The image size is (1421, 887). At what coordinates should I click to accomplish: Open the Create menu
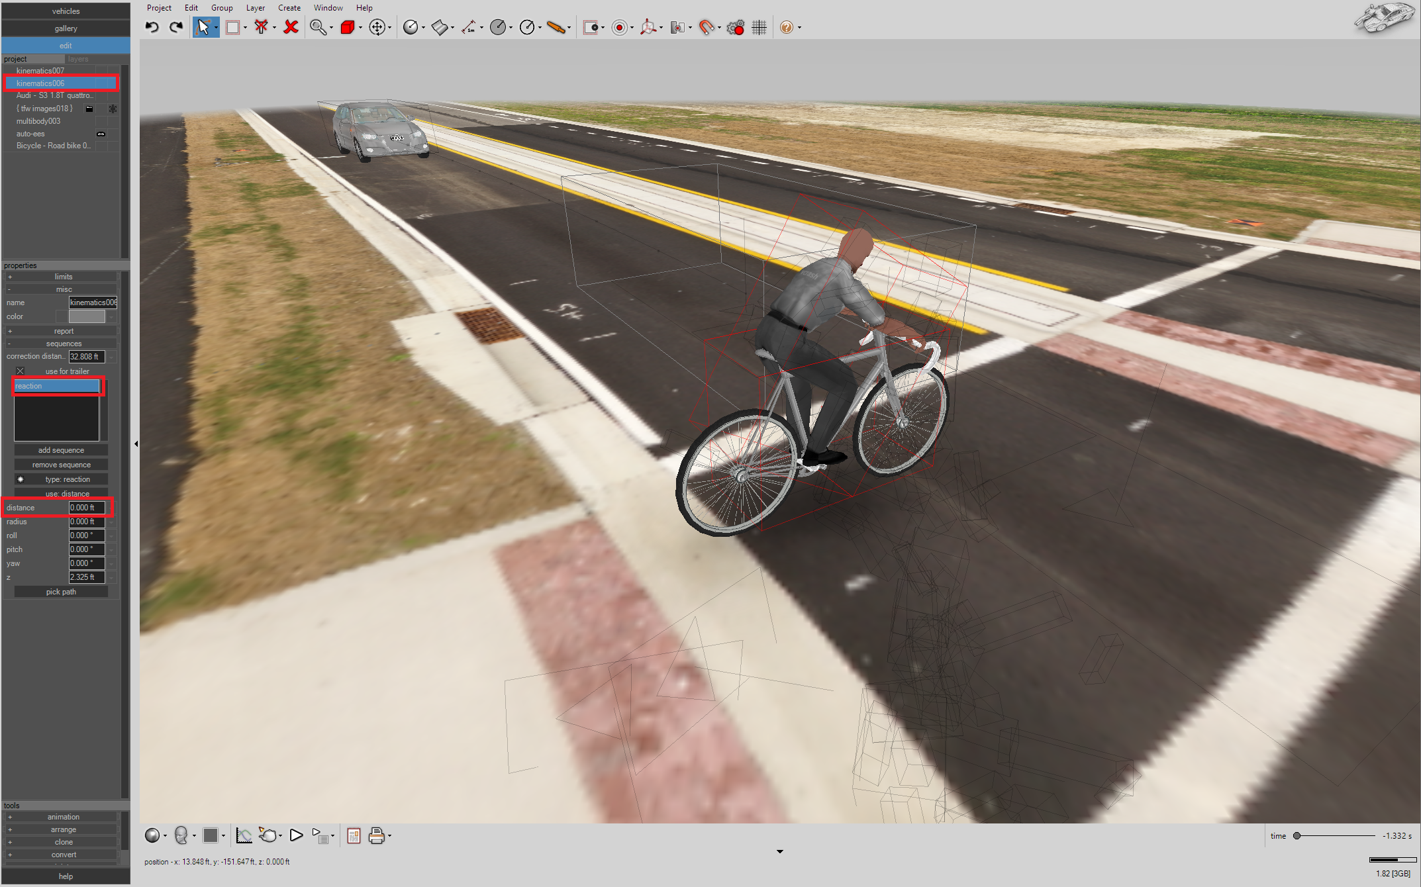[289, 8]
